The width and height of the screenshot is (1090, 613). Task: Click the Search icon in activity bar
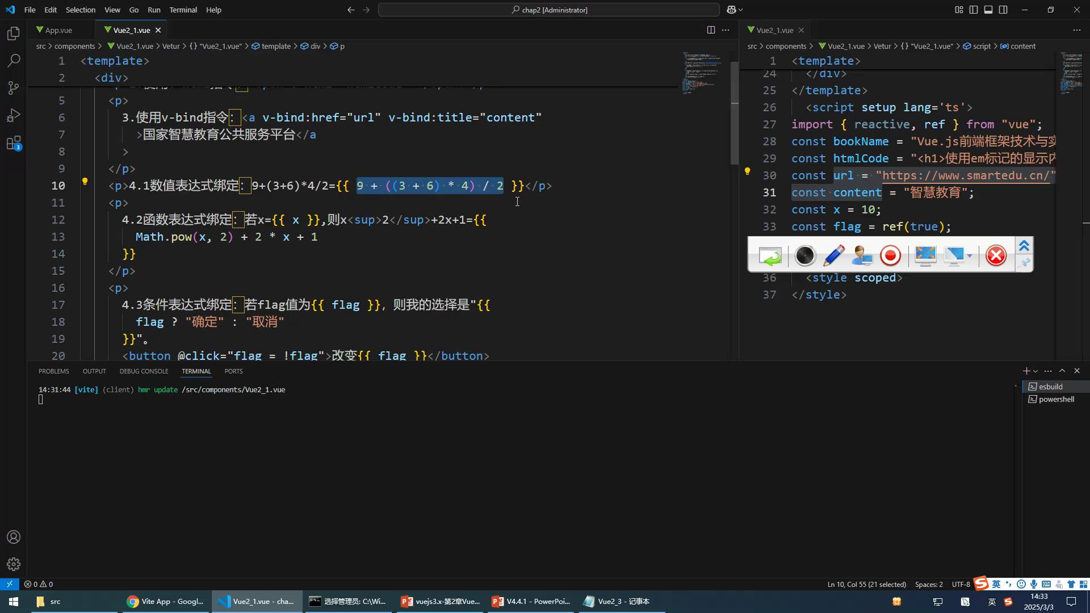(14, 61)
